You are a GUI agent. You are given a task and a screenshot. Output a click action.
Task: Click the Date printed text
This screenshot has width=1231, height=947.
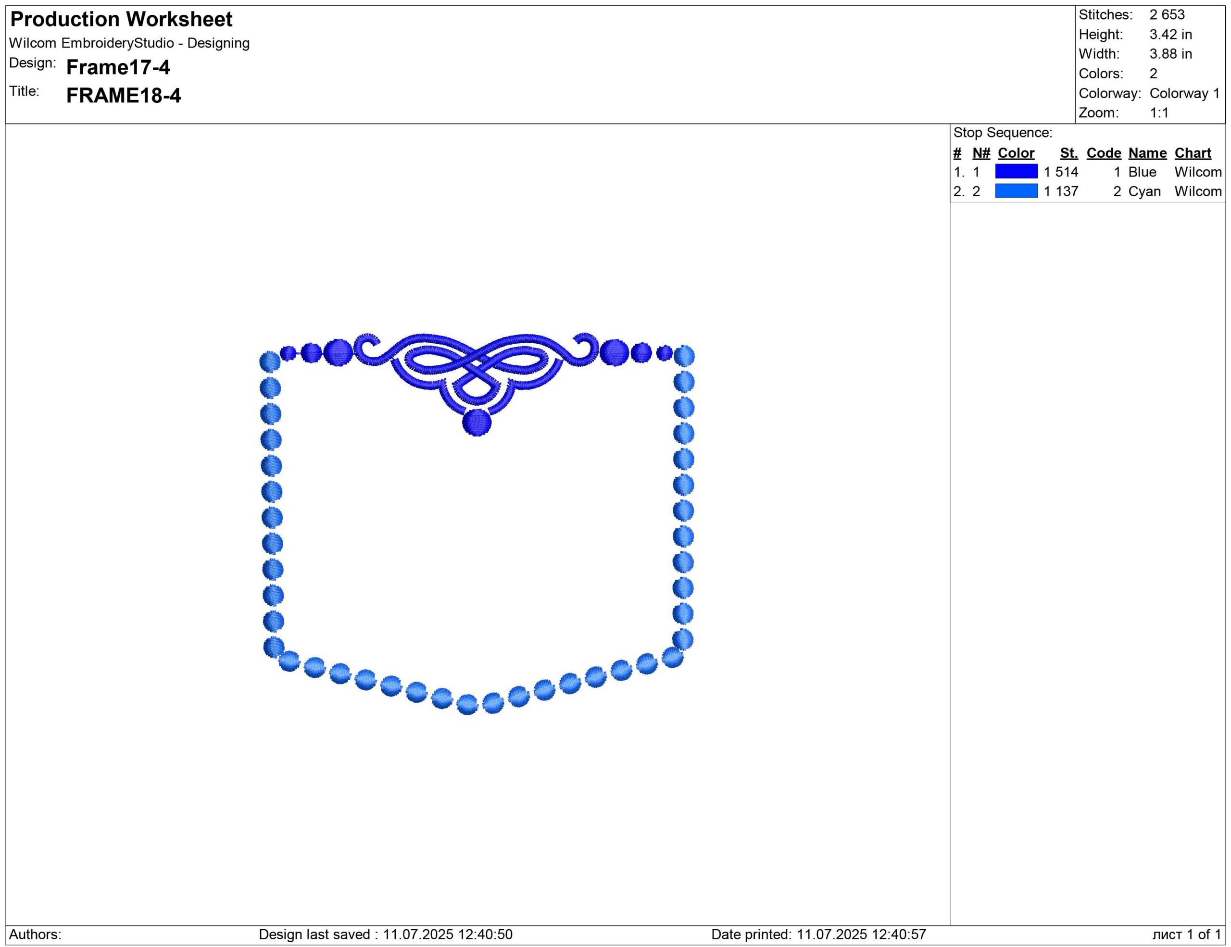(x=818, y=935)
